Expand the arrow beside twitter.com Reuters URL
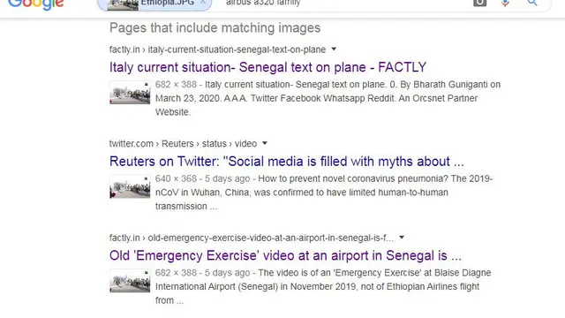The width and height of the screenshot is (565, 318). 265,143
